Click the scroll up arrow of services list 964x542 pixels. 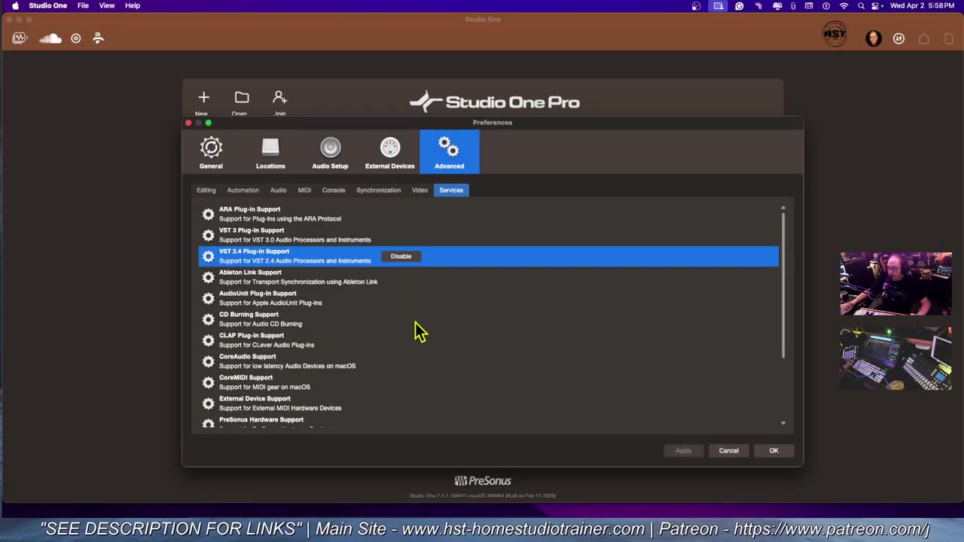coord(783,208)
